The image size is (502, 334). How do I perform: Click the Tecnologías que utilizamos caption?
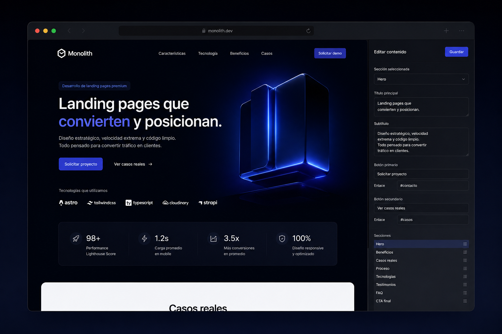[83, 190]
